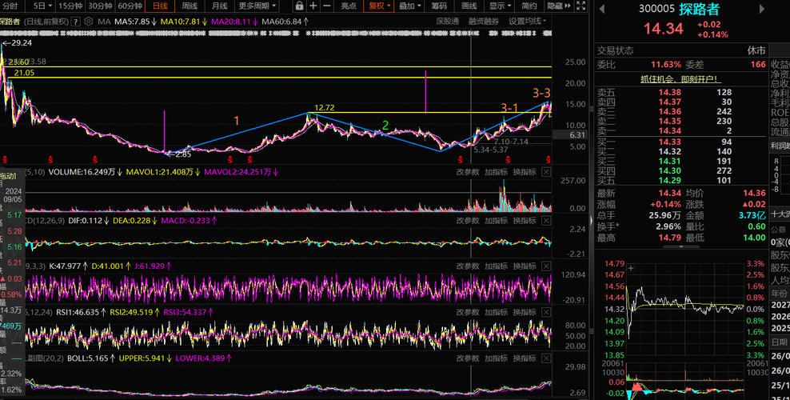Click MA60:6.84 indicator label
The width and height of the screenshot is (790, 400).
(285, 22)
